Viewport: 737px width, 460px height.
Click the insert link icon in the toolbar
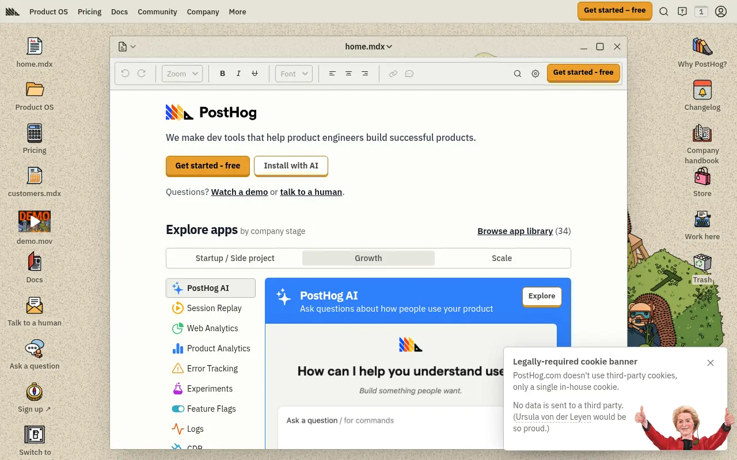pos(393,74)
